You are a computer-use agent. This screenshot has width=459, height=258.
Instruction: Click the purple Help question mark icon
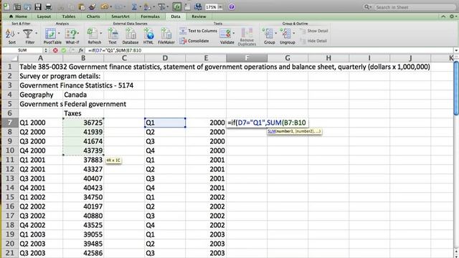[232, 6]
